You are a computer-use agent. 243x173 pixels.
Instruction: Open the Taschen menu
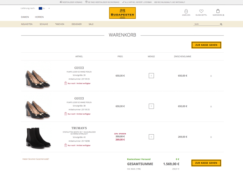60,24
